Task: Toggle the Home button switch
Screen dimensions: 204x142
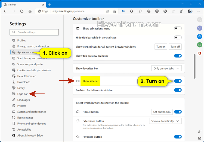Action: coord(178,112)
